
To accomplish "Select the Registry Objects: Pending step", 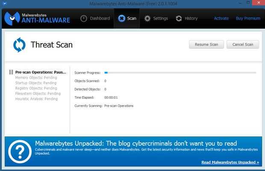I will [x=36, y=88].
